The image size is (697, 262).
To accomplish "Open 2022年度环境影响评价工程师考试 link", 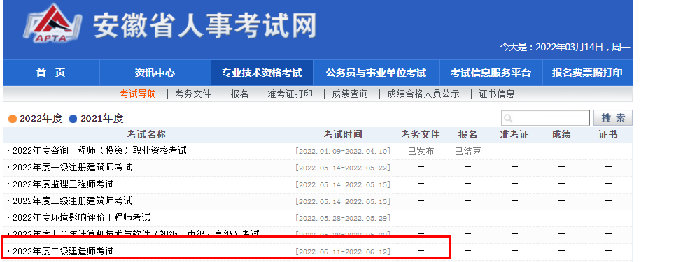I will 81,217.
